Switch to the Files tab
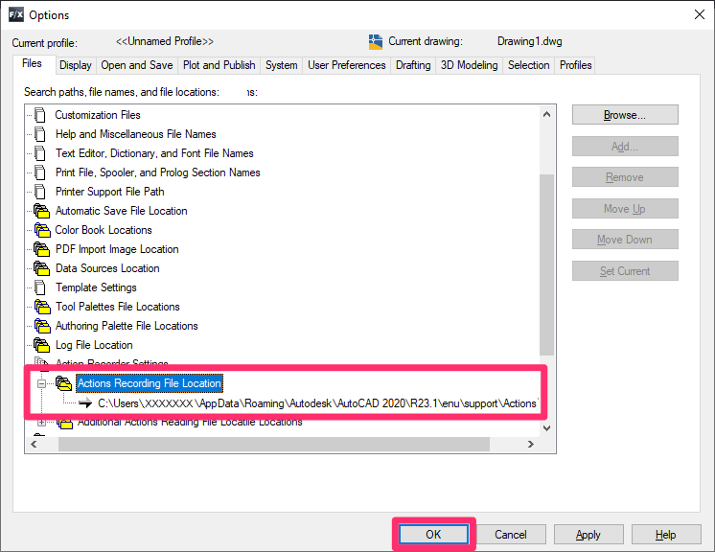 click(32, 63)
